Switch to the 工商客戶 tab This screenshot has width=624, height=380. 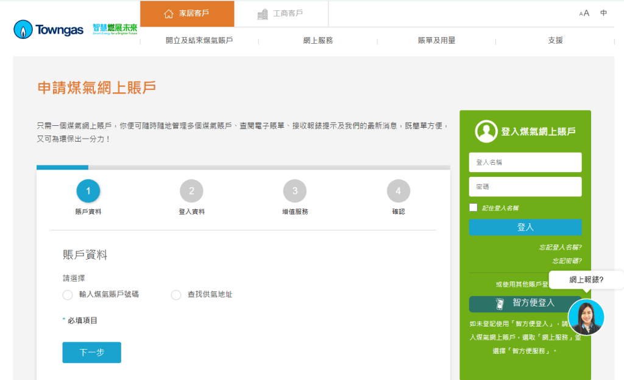tap(282, 13)
